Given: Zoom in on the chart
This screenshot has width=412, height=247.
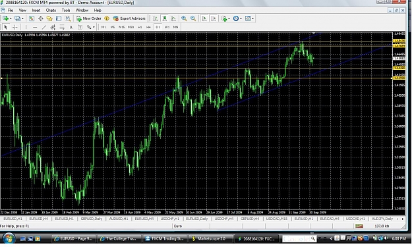Looking at the screenshot, I should tap(184, 18).
